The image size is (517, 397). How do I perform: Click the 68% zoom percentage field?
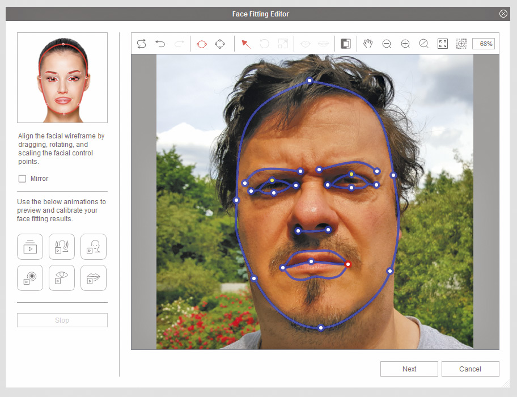[x=484, y=44]
